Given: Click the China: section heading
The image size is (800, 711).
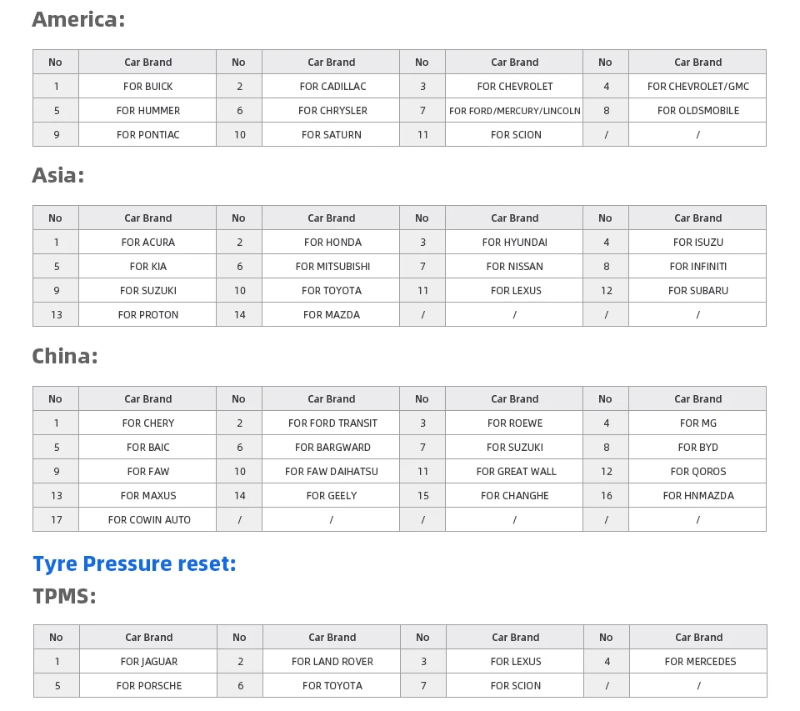Looking at the screenshot, I should click(65, 356).
